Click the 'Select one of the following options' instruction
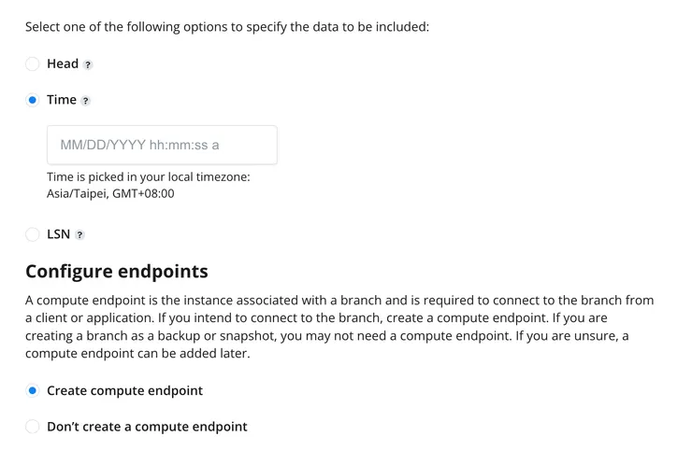Viewport: 692px width, 450px height. [x=227, y=26]
